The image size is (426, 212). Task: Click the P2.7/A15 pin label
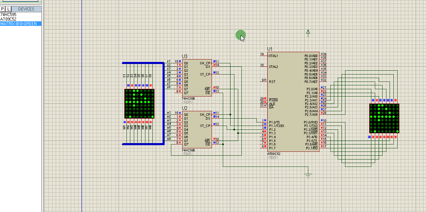pyautogui.click(x=311, y=114)
